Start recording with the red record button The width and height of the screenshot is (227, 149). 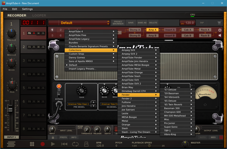point(43,144)
